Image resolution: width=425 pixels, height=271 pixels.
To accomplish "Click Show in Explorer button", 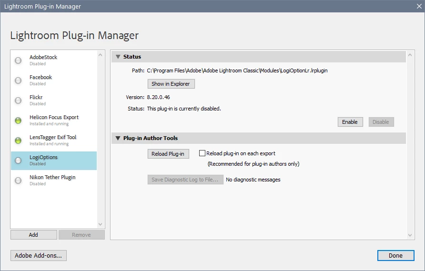I will pyautogui.click(x=171, y=84).
